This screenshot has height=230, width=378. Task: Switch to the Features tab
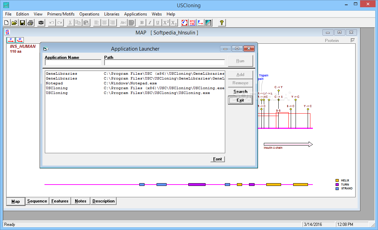tap(60, 201)
